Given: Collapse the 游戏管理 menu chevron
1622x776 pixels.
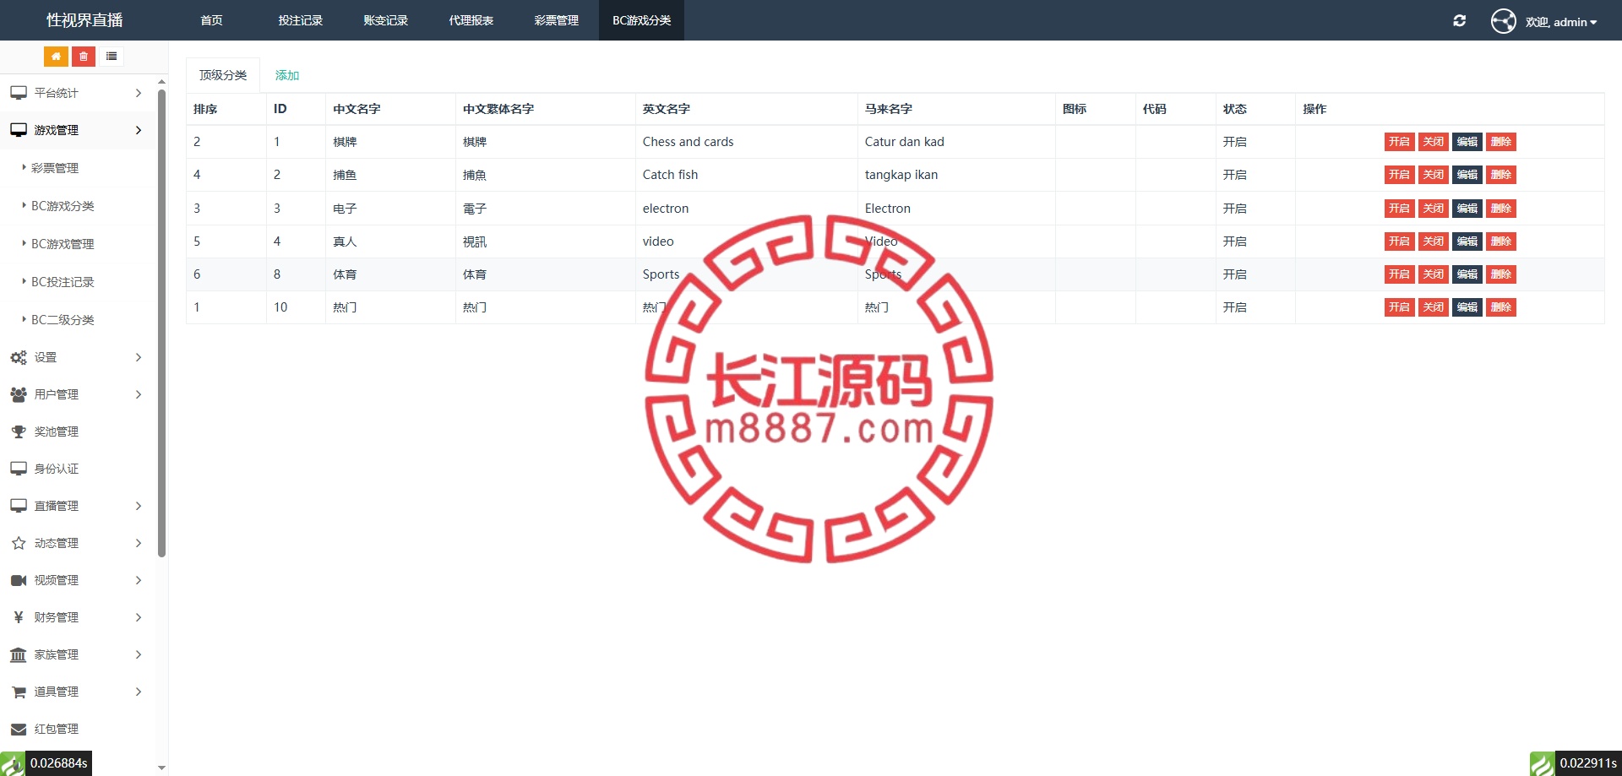Looking at the screenshot, I should coord(139,130).
